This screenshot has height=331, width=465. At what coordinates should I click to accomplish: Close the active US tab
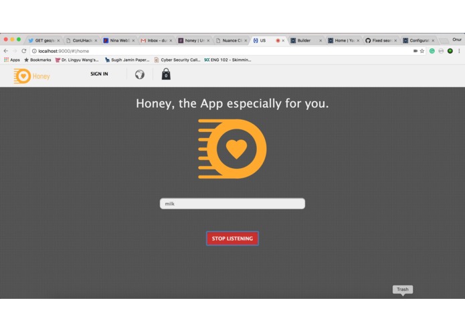(283, 41)
